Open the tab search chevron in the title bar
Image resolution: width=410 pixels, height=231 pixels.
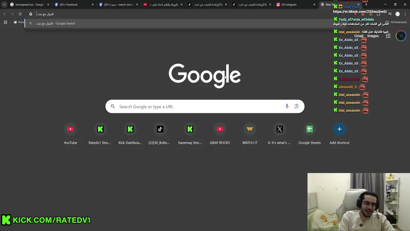coord(4,4)
